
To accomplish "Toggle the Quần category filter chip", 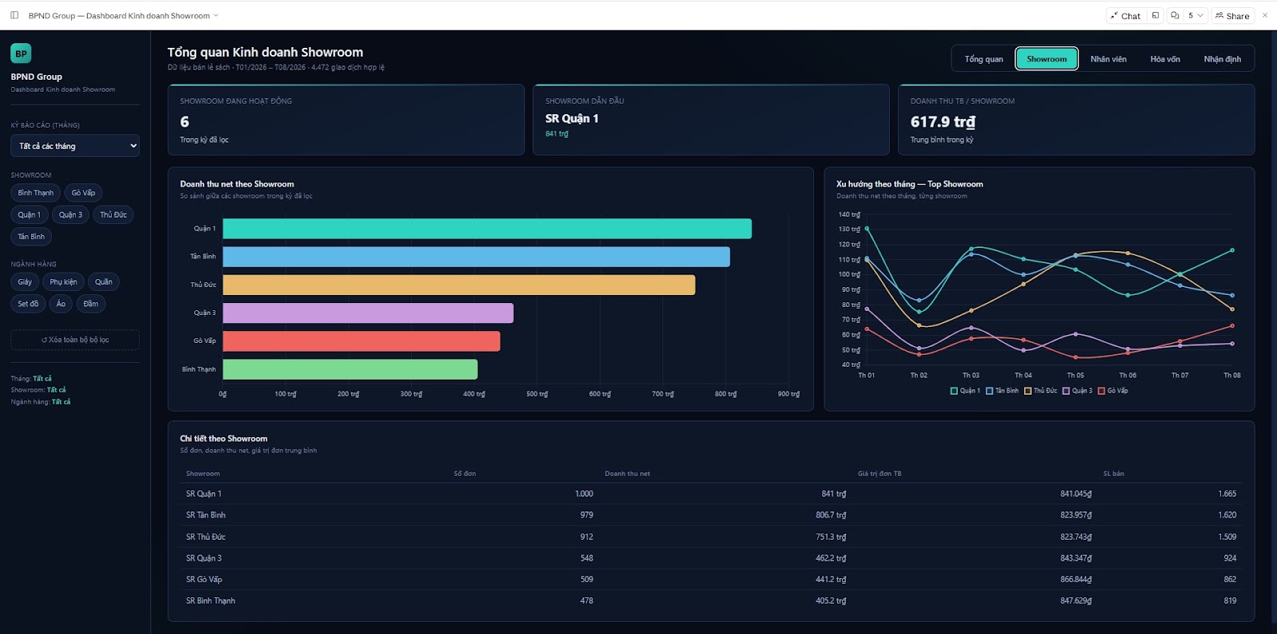I will click(x=104, y=282).
